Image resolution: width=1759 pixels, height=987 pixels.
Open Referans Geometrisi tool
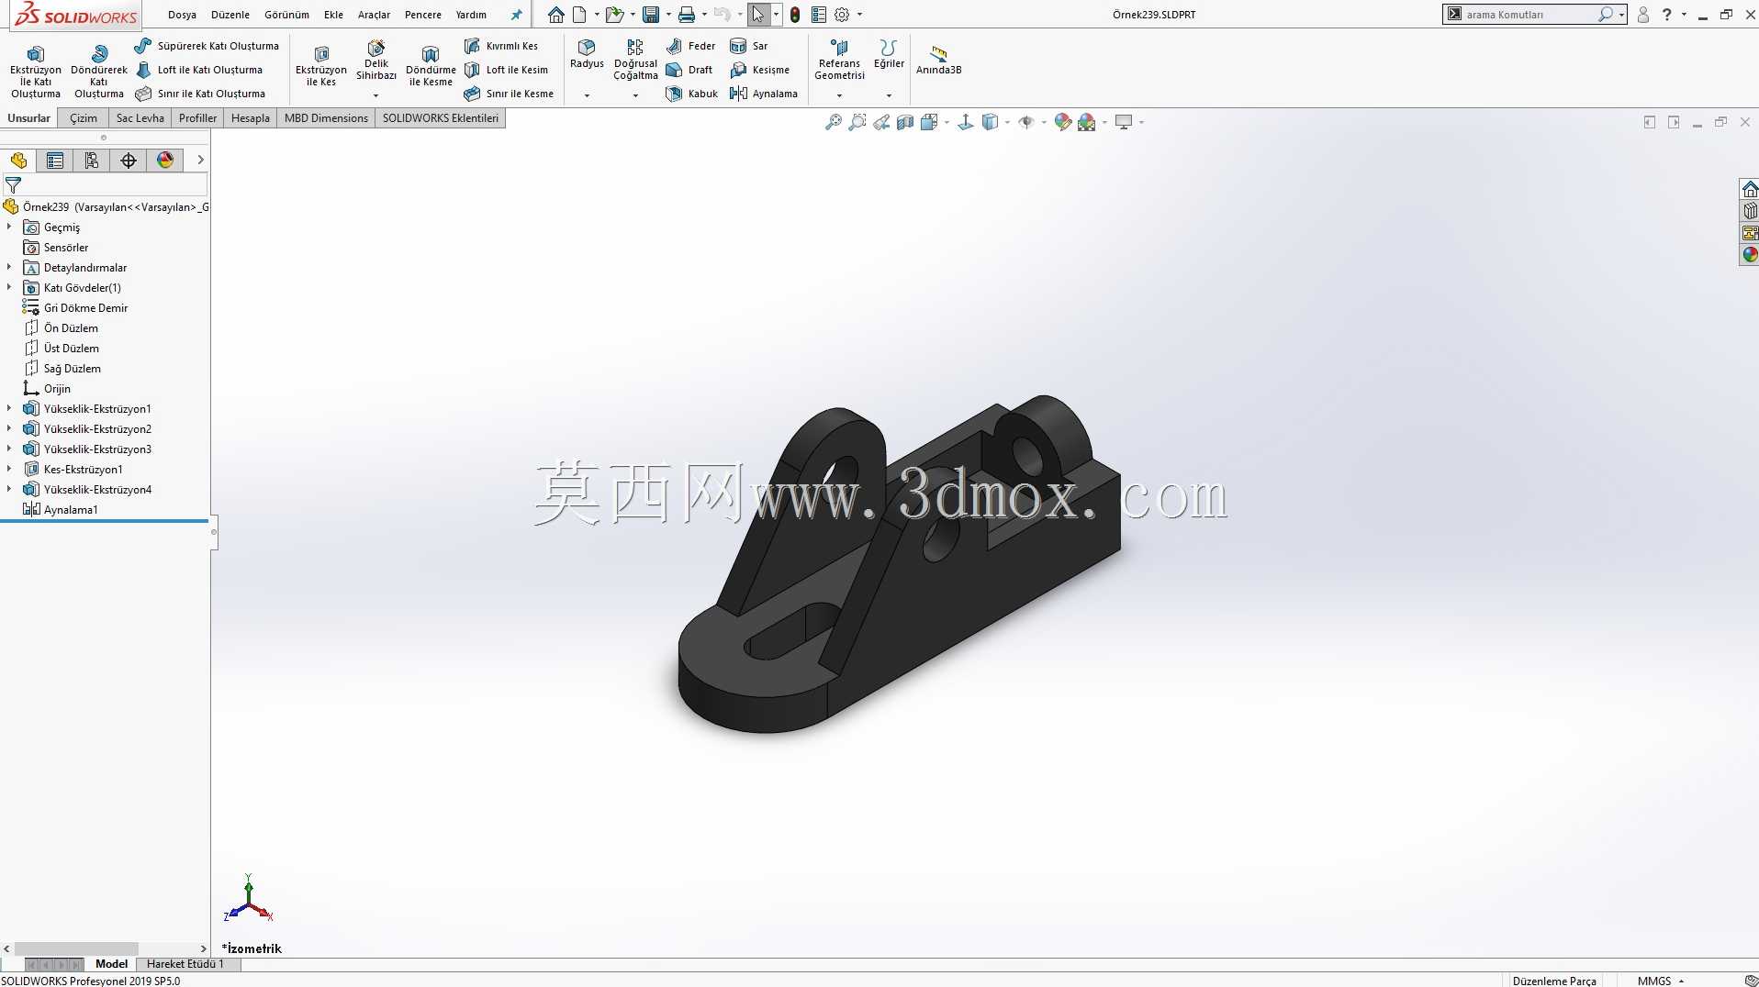click(839, 60)
